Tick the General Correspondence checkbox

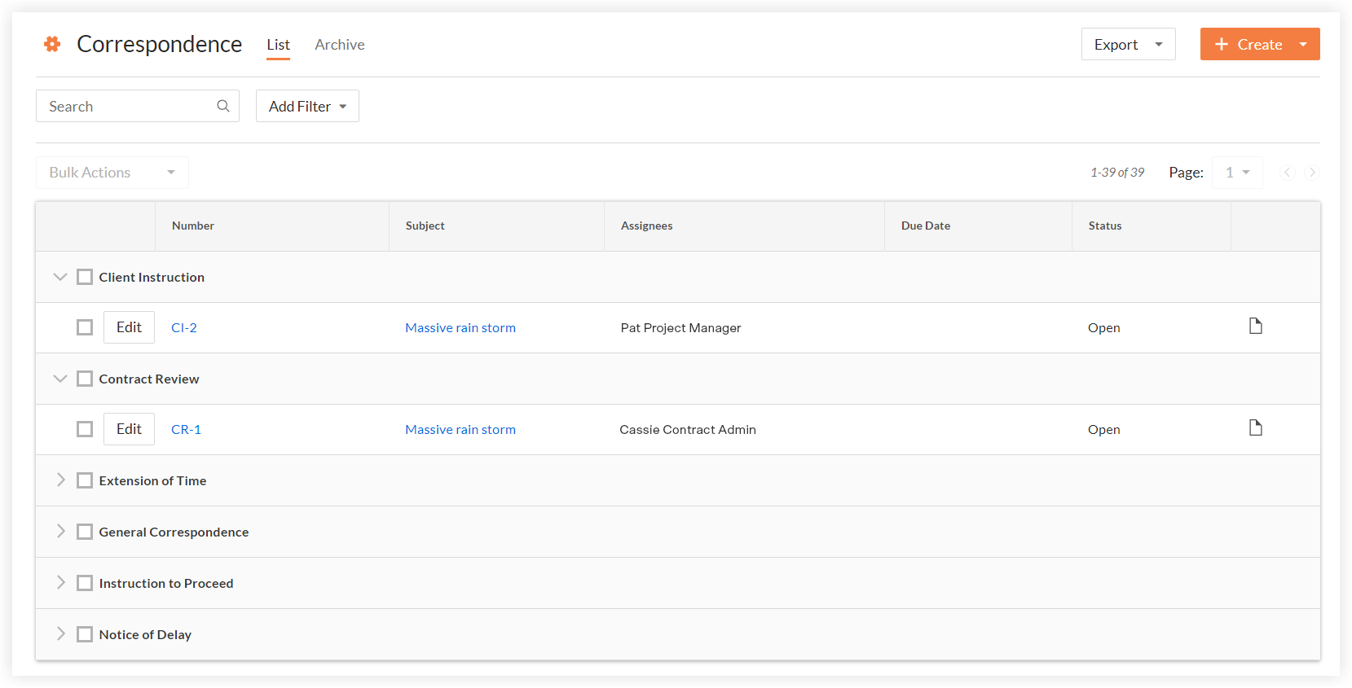(x=85, y=532)
